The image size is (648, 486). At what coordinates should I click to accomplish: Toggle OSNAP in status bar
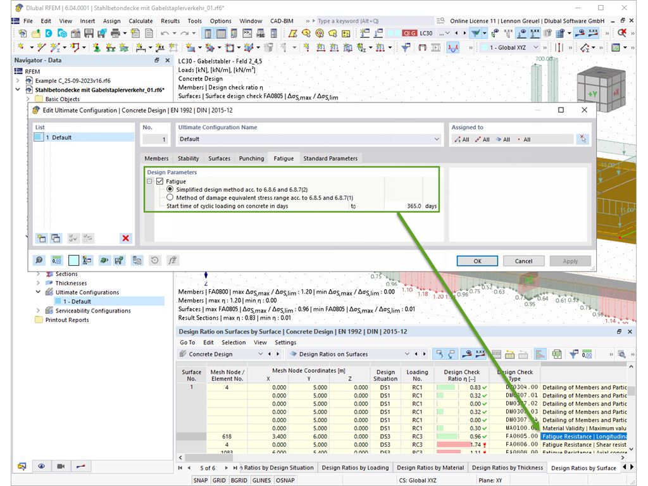(285, 480)
